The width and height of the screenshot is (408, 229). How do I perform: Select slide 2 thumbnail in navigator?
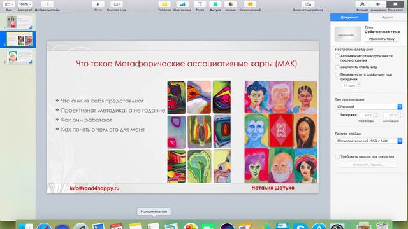click(x=20, y=39)
